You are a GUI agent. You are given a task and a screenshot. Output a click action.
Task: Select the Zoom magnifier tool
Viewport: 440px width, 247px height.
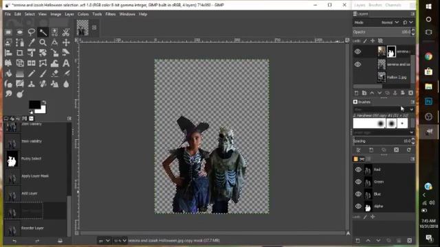tap(43, 43)
